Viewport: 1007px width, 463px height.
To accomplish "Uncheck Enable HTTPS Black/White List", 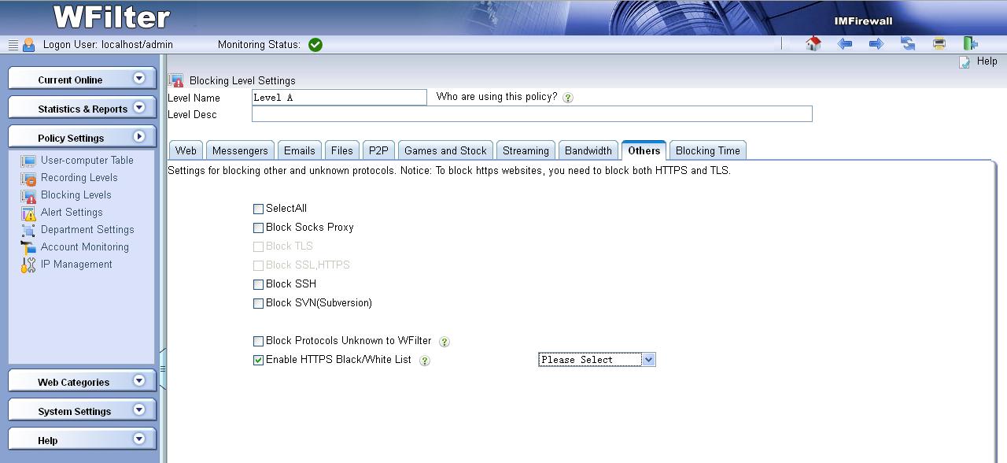I will pos(258,360).
